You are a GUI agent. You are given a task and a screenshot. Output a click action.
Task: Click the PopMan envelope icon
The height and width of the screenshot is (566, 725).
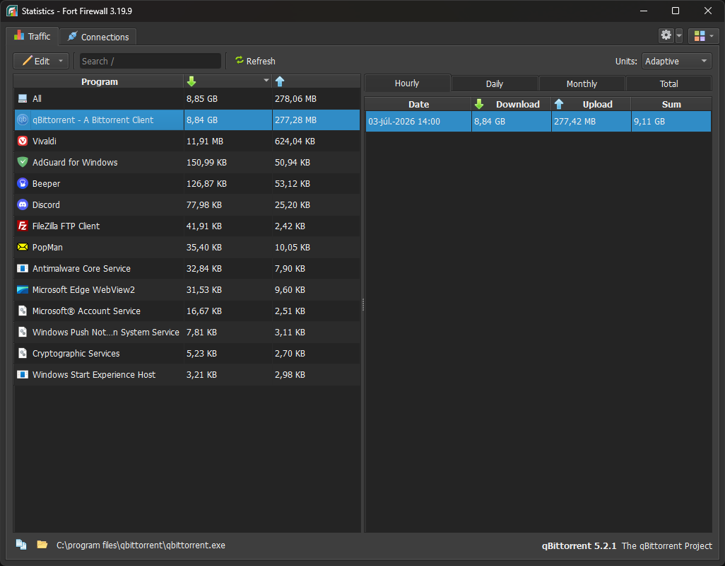tap(22, 247)
